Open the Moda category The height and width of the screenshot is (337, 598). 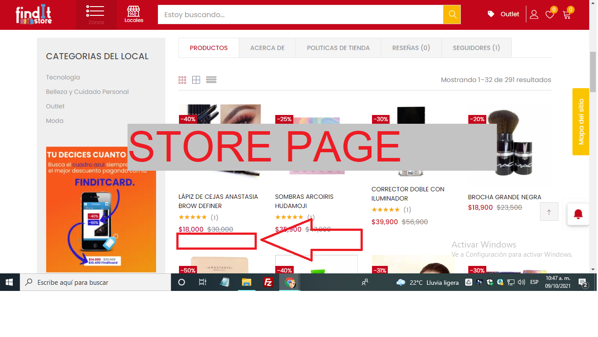point(55,121)
